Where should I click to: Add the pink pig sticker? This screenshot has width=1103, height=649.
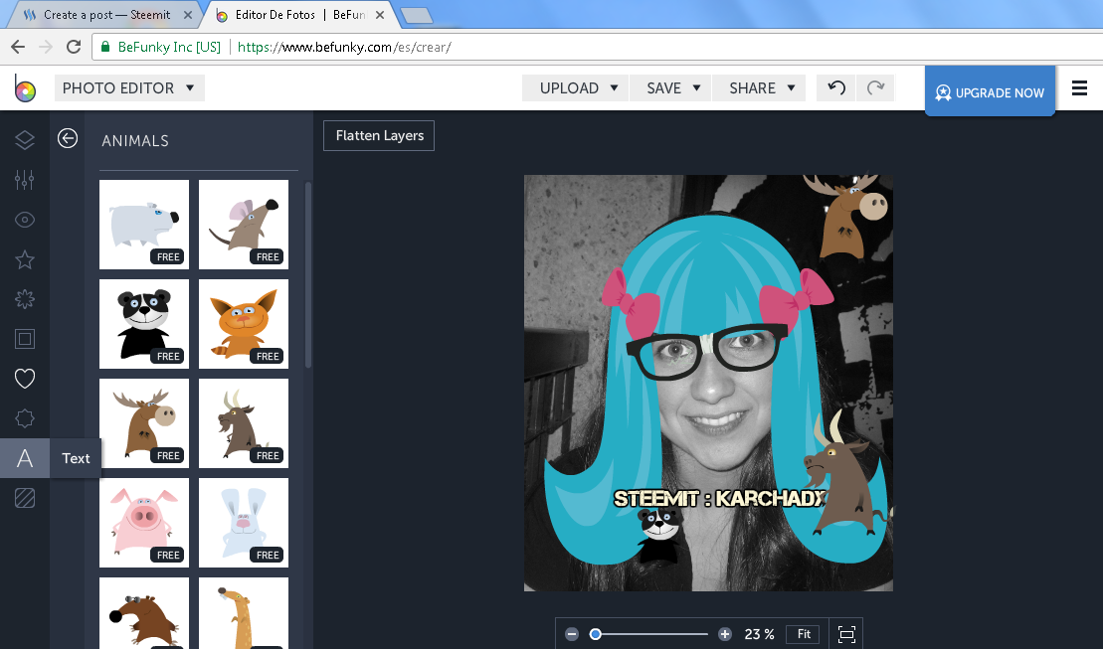point(144,523)
